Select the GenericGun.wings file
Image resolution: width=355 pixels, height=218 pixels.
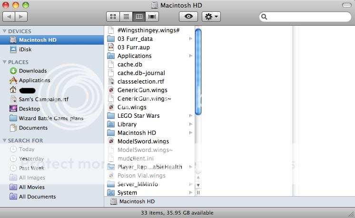[x=142, y=90]
